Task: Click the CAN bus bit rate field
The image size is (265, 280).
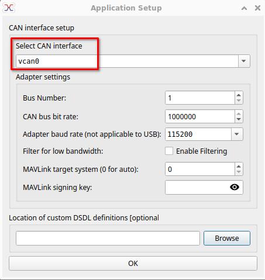Action: pyautogui.click(x=200, y=116)
